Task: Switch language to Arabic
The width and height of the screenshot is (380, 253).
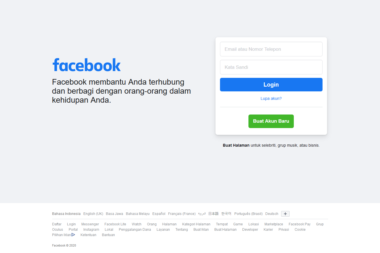Action: coord(202,214)
